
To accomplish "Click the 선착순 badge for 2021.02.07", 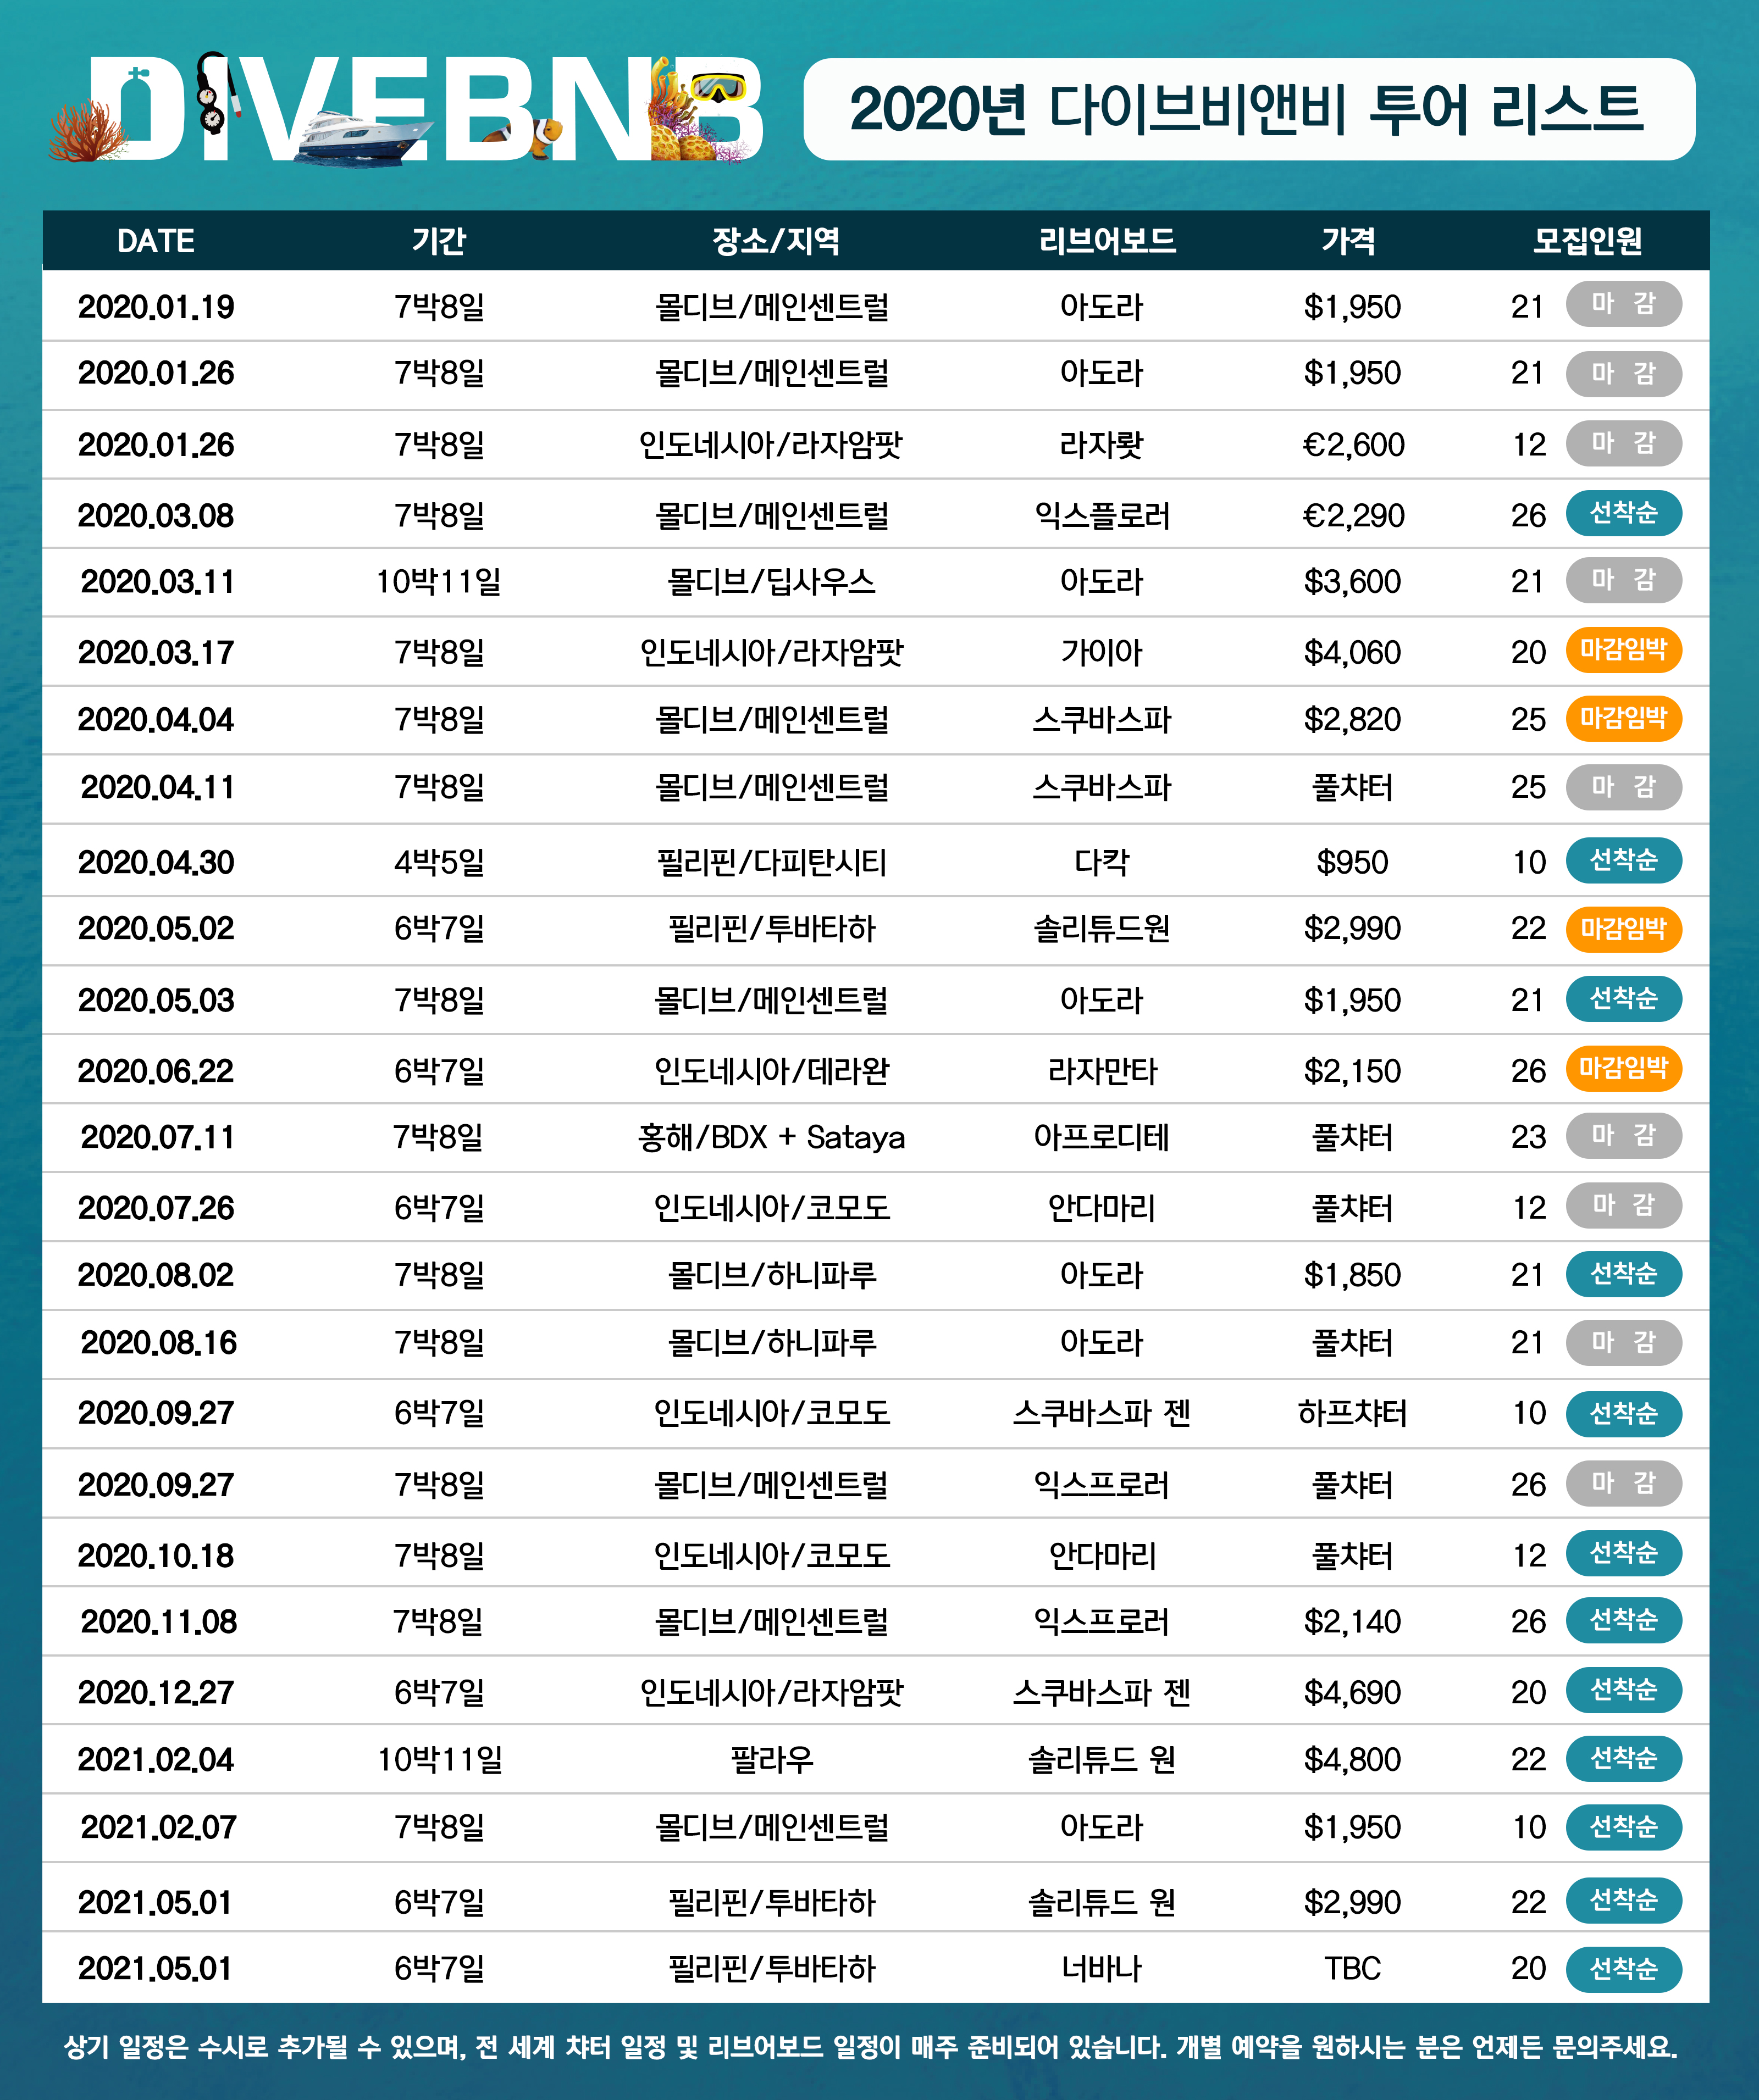I will [1623, 1827].
